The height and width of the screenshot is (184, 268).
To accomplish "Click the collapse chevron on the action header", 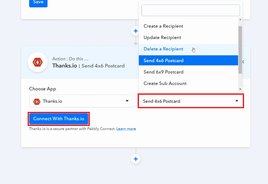I will click(243, 62).
